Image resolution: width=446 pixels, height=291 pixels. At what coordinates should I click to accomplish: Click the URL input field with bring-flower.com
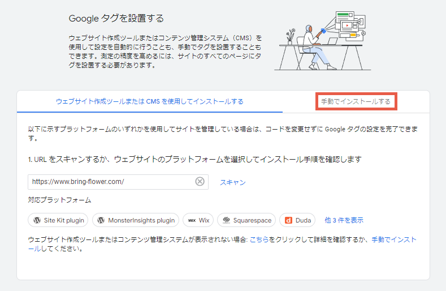118,182
